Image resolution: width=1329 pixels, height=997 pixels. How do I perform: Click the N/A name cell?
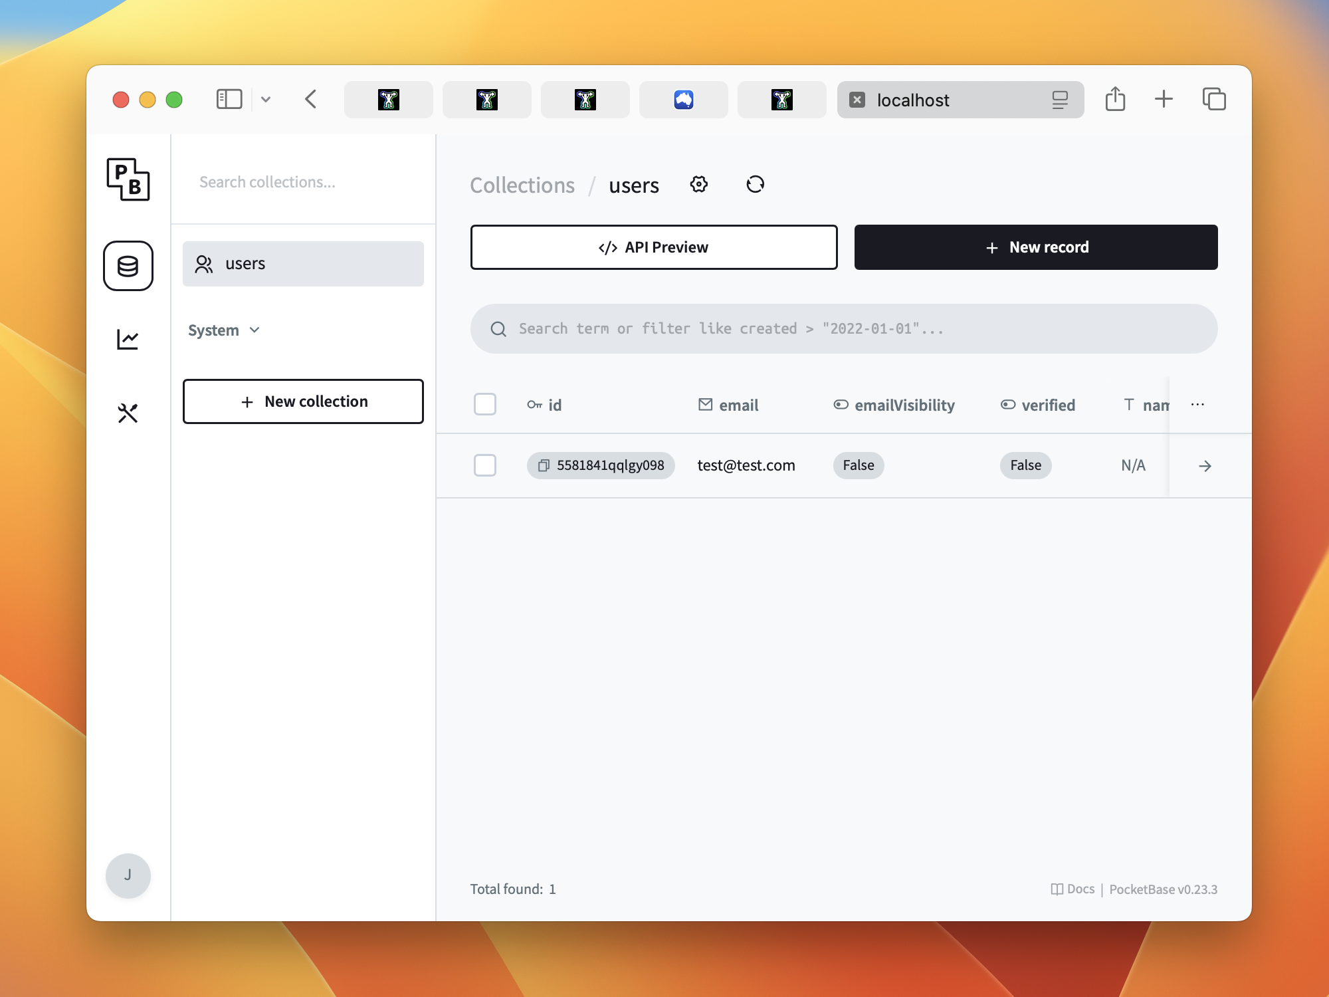(x=1134, y=465)
